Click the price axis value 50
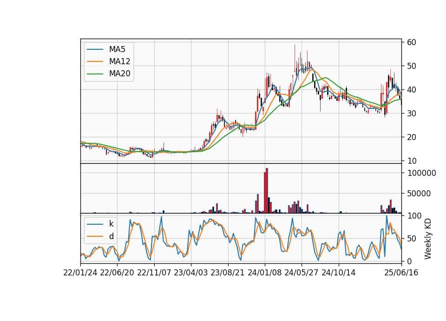 412,66
